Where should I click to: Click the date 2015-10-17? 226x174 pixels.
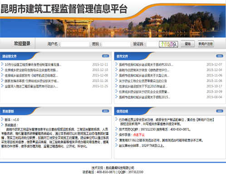click(214, 87)
